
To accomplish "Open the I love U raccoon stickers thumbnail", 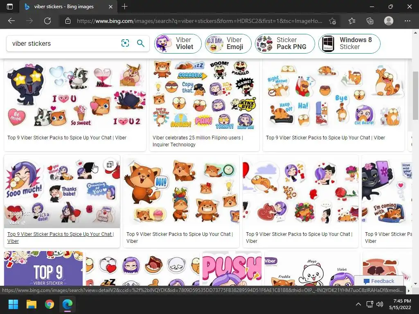I will coord(75,95).
